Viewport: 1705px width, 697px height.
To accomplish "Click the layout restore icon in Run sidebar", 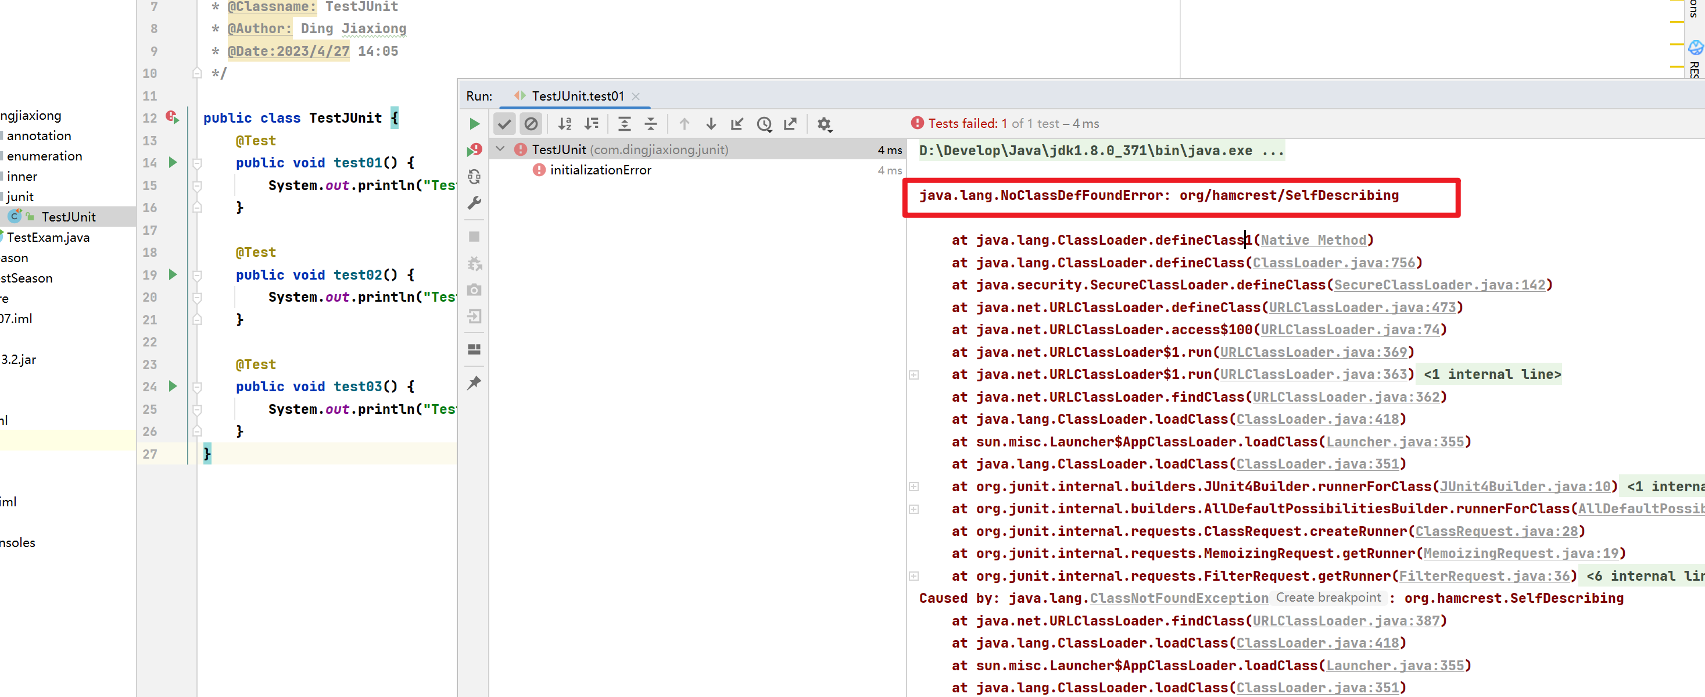I will click(474, 349).
